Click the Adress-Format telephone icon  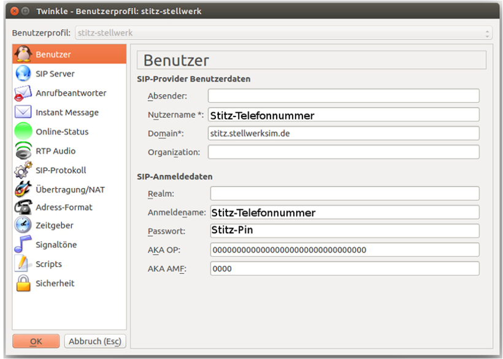[x=23, y=207]
